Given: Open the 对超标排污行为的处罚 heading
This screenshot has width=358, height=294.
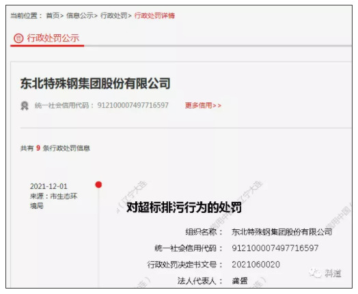Looking at the screenshot, I should click(184, 207).
